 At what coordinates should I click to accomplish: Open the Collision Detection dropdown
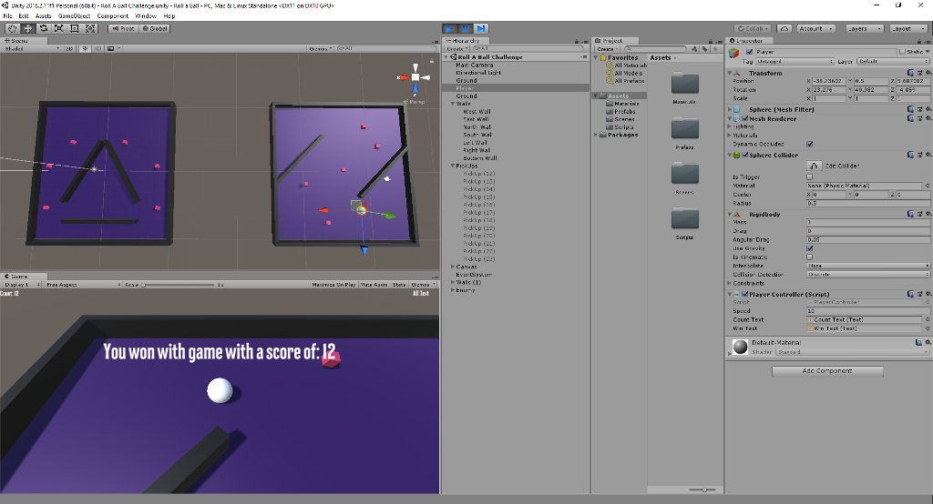click(x=868, y=275)
